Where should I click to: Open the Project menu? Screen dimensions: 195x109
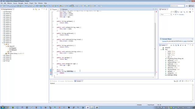[31, 3]
